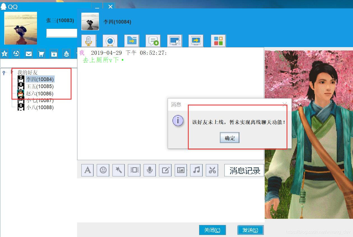Click the 2019-04-29 message timestamp
Image resolution: width=353 pixels, height=237 pixels.
click(x=129, y=53)
